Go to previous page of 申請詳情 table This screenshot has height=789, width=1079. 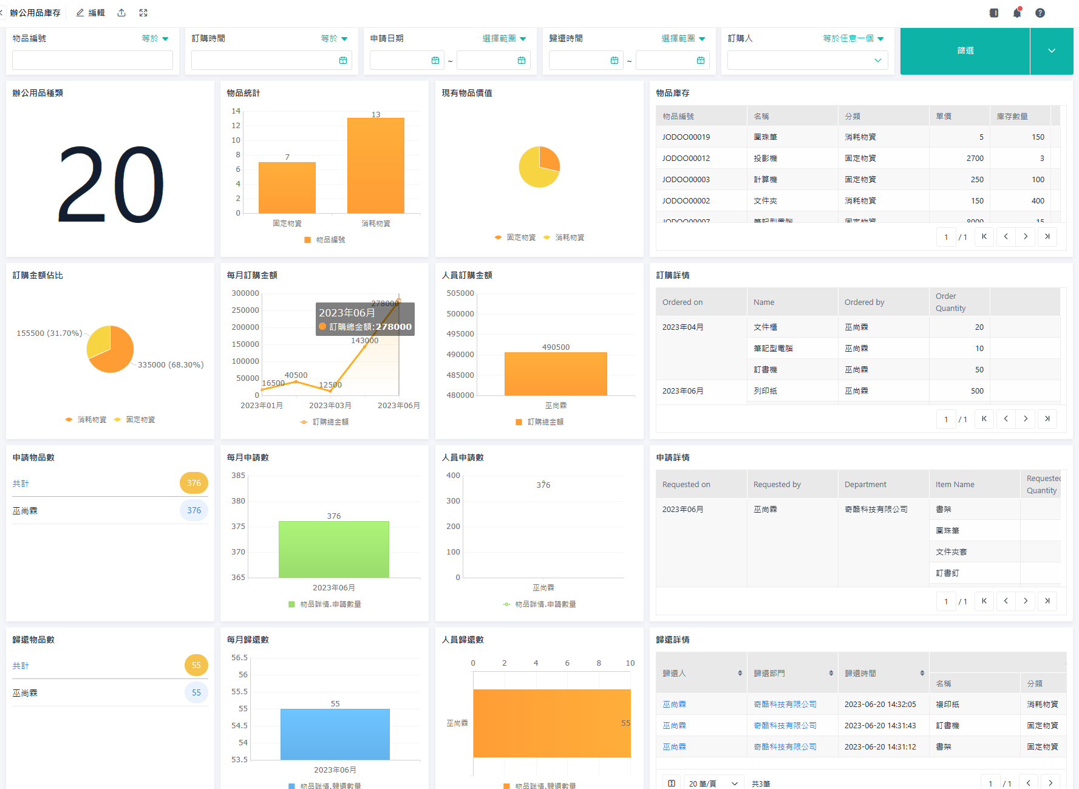point(1006,601)
